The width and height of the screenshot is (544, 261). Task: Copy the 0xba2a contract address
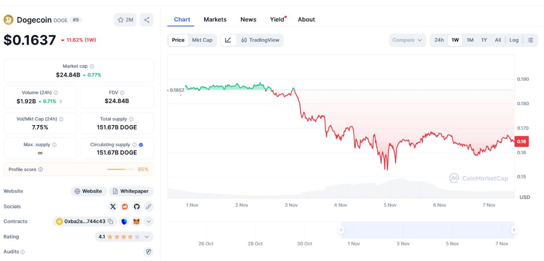110,222
